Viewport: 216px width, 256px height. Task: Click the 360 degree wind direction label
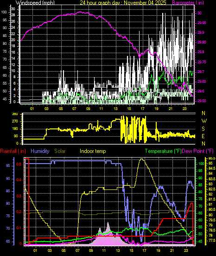coord(15,114)
